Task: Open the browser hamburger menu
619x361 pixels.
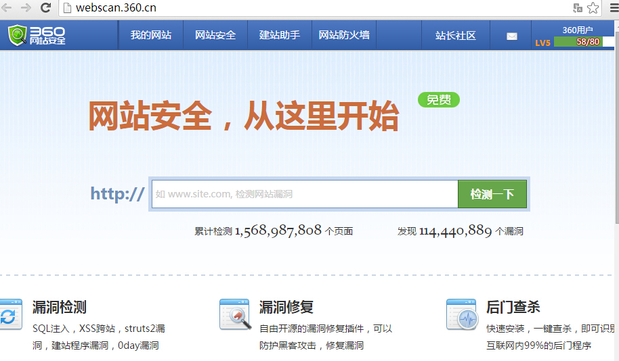Action: click(x=615, y=8)
